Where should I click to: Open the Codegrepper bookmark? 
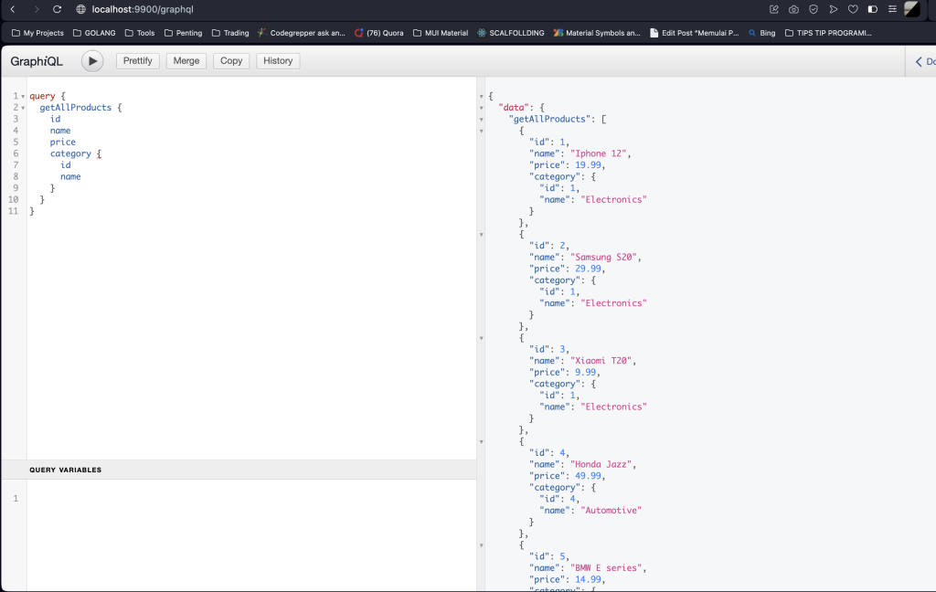[x=302, y=33]
